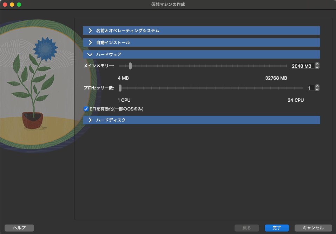This screenshot has height=234, width=336.
Task: Uncheck EFIを有効化 checkbox
Action: [86, 109]
